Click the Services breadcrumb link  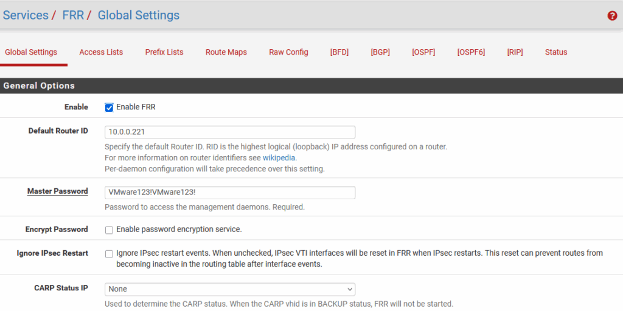[x=26, y=15]
